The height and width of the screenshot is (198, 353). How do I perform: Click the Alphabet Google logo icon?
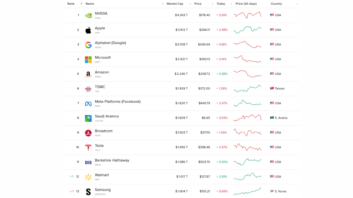(88, 44)
